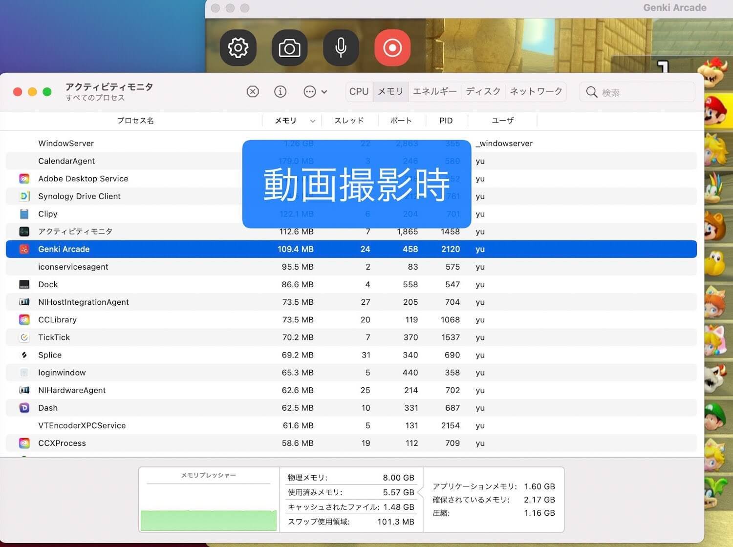Toggle the microphone in Genki Arcade
733x547 pixels.
tap(341, 48)
